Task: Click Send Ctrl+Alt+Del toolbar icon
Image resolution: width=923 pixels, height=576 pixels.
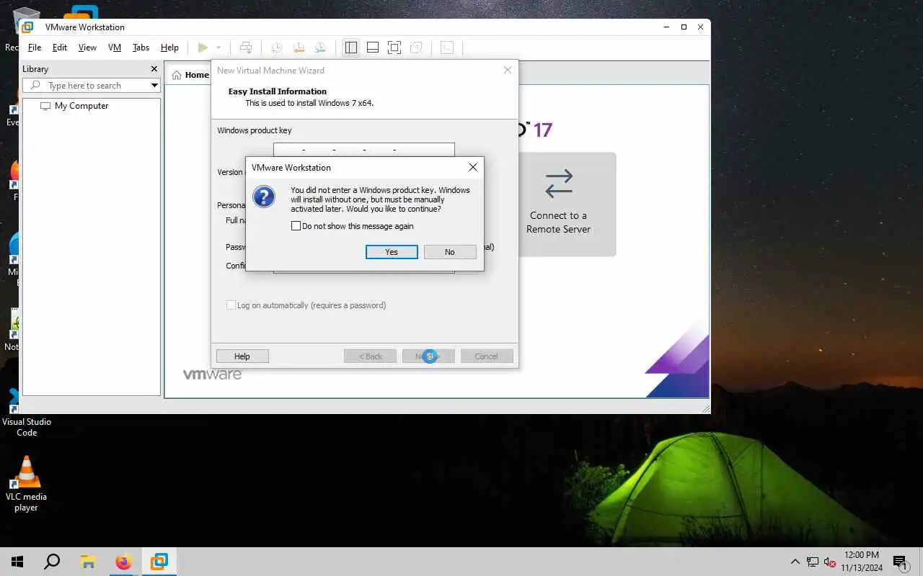Action: (x=246, y=48)
